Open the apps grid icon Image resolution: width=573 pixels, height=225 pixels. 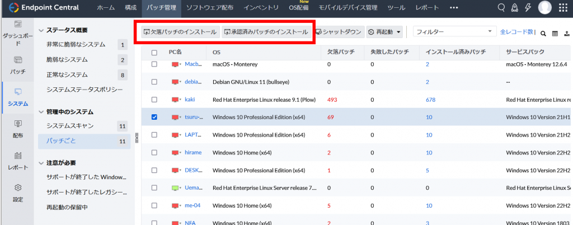[563, 8]
